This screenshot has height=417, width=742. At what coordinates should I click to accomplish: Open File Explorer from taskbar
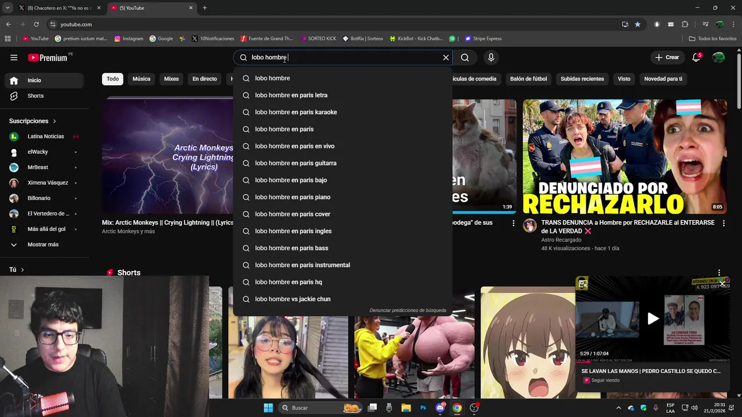(406, 408)
